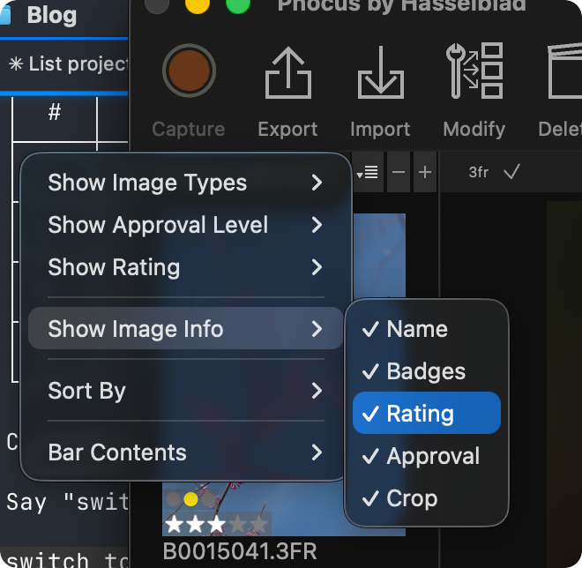Toggle the Badges option in image info
This screenshot has height=568, width=582.
pyautogui.click(x=427, y=371)
